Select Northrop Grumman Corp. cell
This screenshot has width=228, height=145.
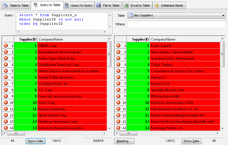point(72,122)
